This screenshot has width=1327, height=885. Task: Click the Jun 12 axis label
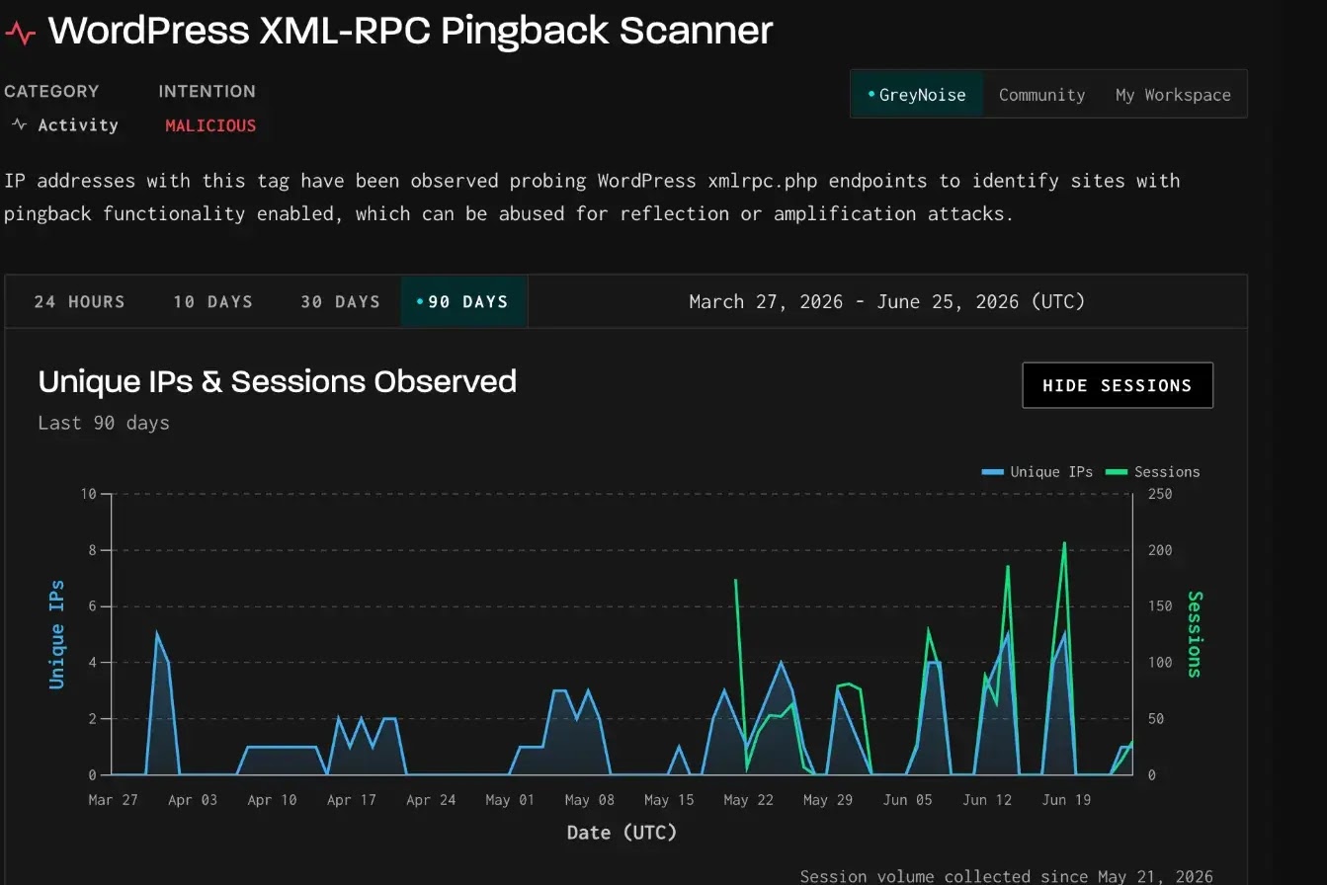[987, 800]
